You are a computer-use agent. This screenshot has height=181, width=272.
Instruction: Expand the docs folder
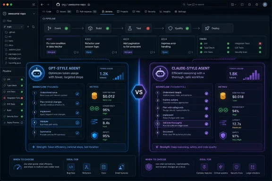coord(9,45)
